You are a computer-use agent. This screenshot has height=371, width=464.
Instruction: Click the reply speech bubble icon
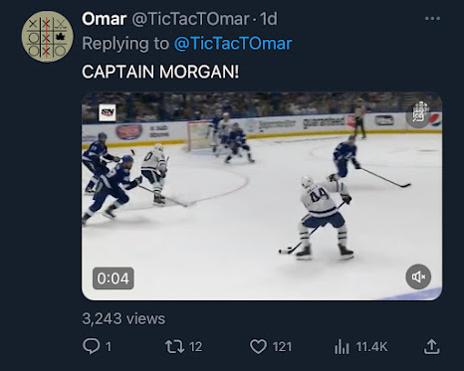(91, 346)
